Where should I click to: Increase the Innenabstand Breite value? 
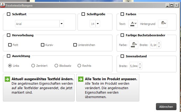(140, 64)
